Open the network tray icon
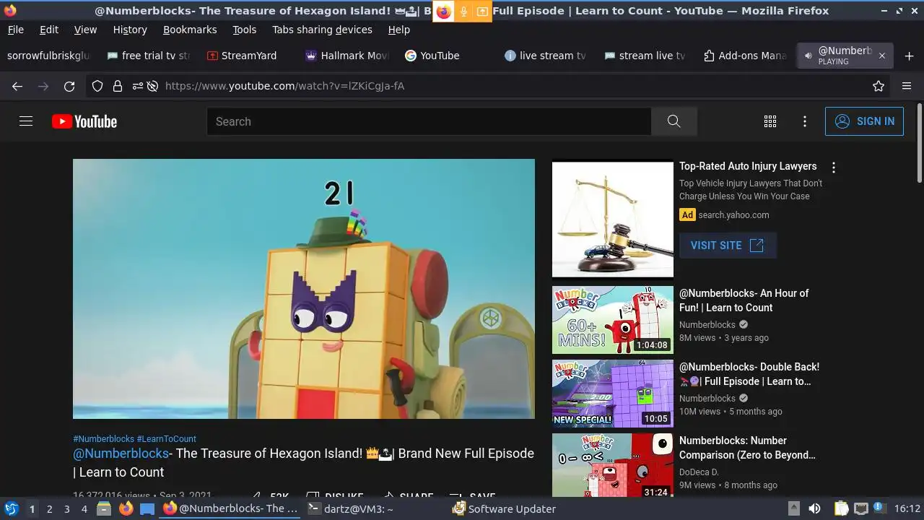This screenshot has height=520, width=924. coord(861,508)
